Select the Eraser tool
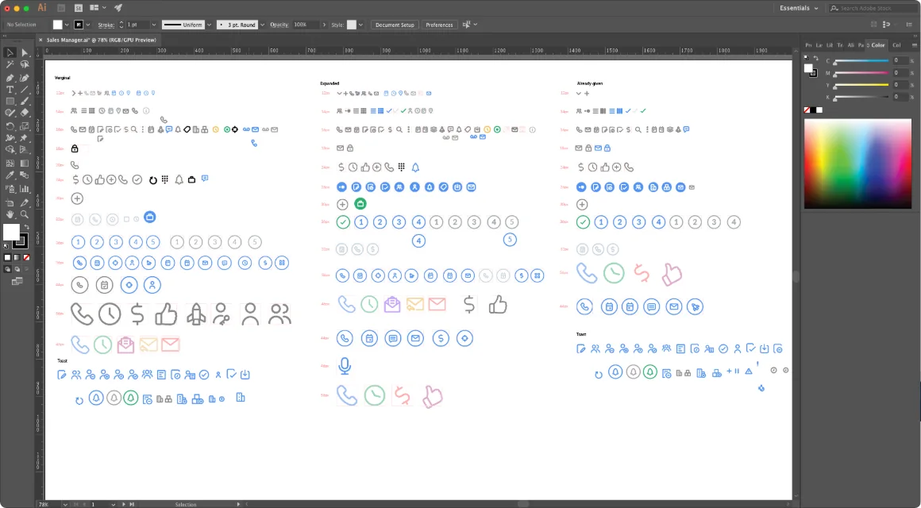 25,114
